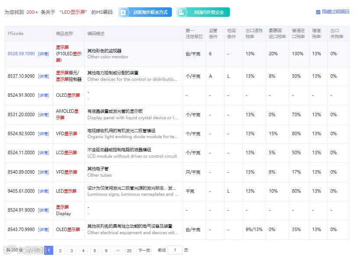Viewport: 358px width, 257px height.
Task: Open 详情 link for 8531.20.0000
Action: (43, 114)
